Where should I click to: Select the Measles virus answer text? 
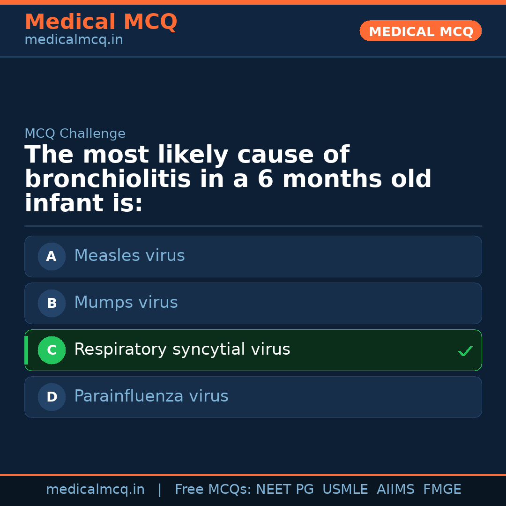pyautogui.click(x=129, y=256)
